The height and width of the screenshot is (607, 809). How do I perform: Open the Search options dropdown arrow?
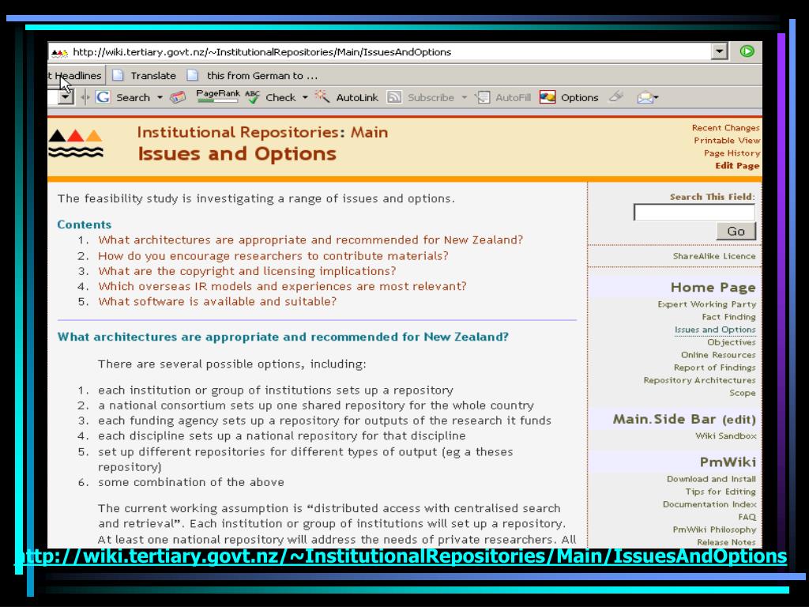pos(160,97)
